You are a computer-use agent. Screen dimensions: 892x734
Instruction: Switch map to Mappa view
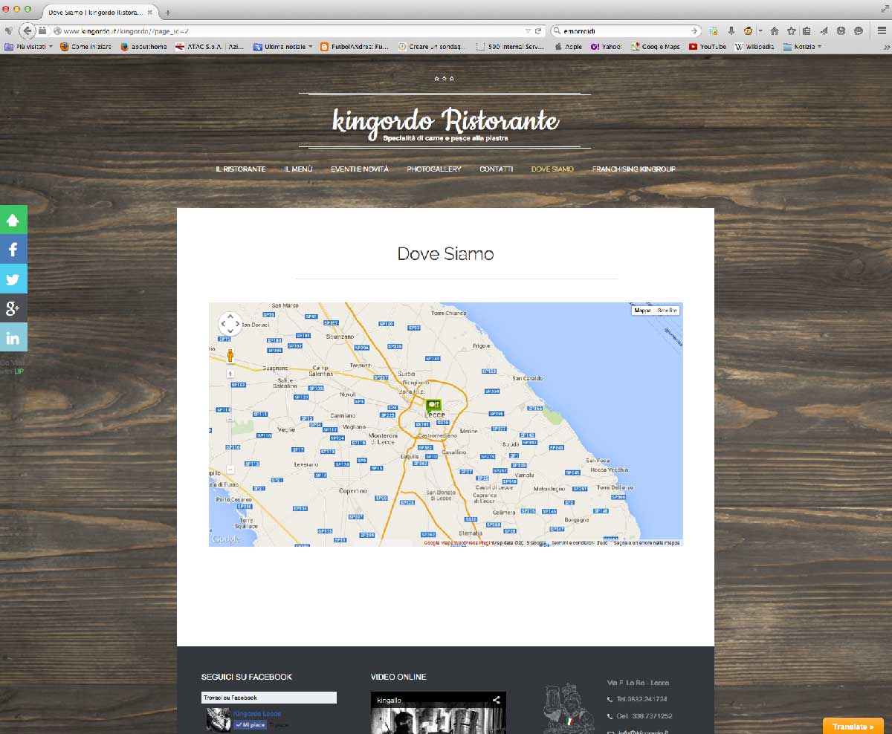coord(642,311)
